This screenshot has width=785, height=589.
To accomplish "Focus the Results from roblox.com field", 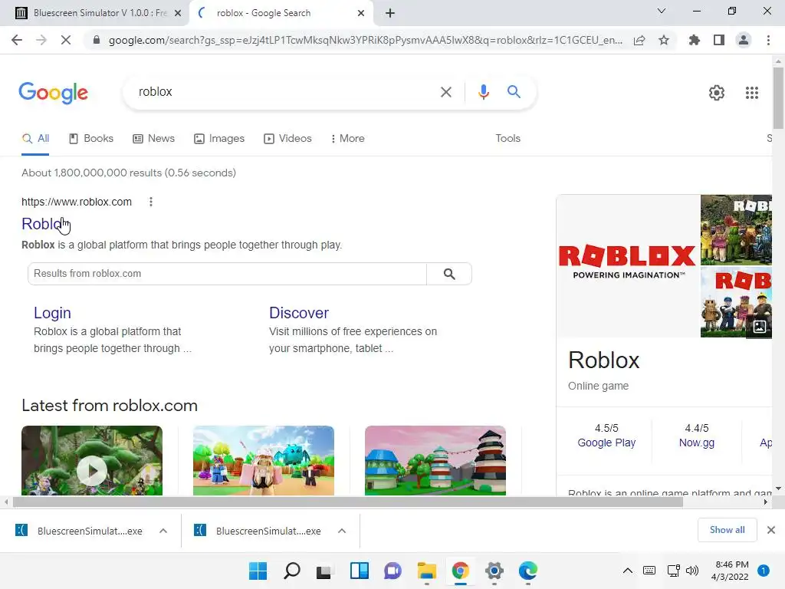I will coord(227,274).
